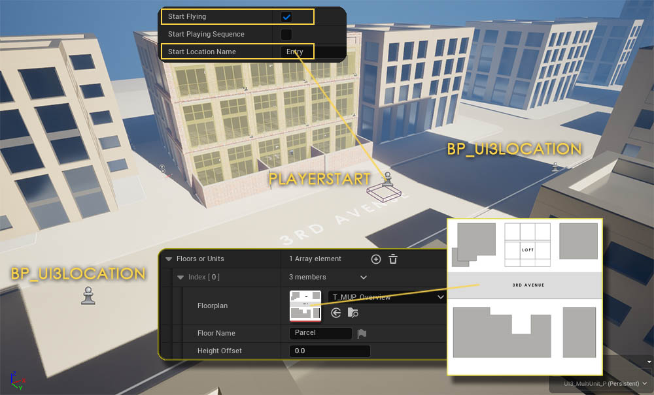Click the Floor Name field containing Parcel
Image resolution: width=654 pixels, height=395 pixels.
[320, 333]
